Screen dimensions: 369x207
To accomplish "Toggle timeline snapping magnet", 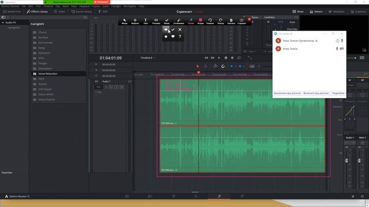I will [x=223, y=67].
